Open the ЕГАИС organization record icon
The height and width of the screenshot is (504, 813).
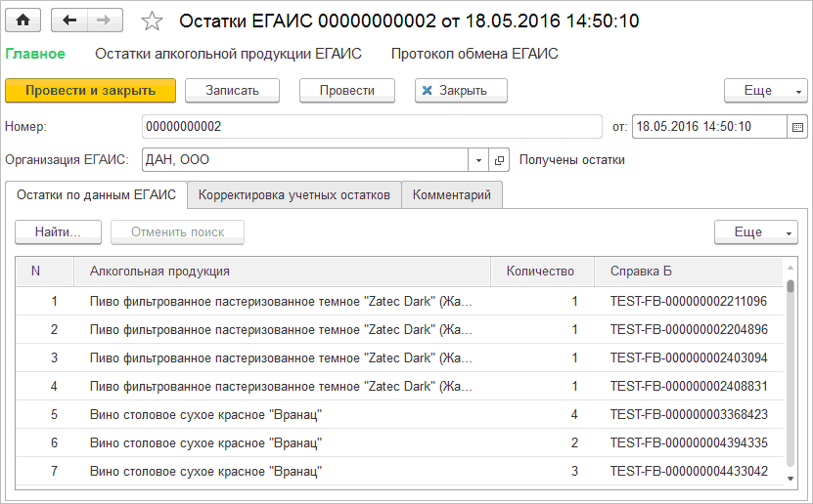pos(499,160)
